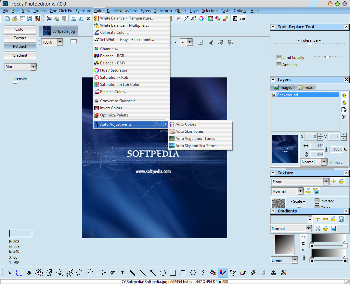The height and width of the screenshot is (285, 350).
Task: Enable the Antialias checkbox
Action: pyautogui.click(x=279, y=65)
